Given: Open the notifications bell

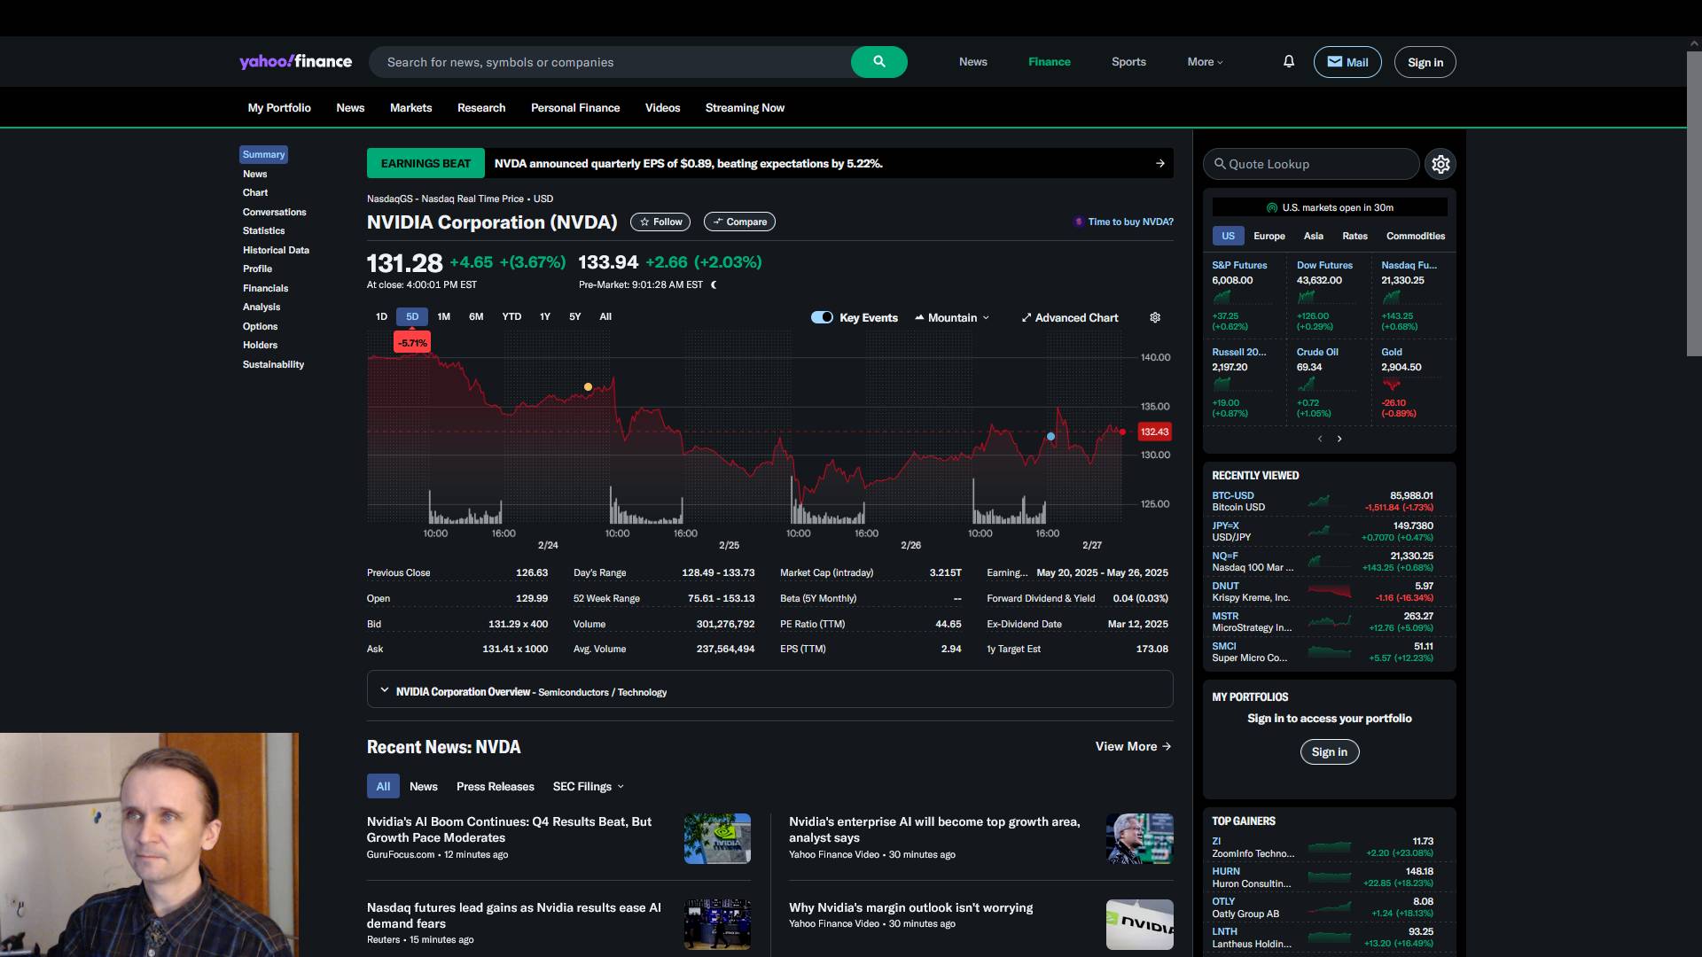Looking at the screenshot, I should click(x=1289, y=62).
